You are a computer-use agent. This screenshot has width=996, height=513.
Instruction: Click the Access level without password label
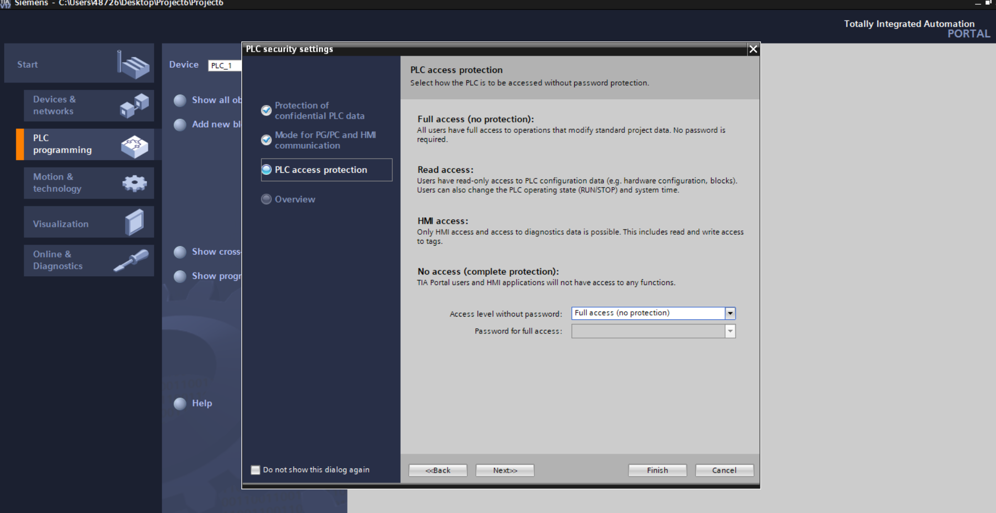(x=506, y=314)
